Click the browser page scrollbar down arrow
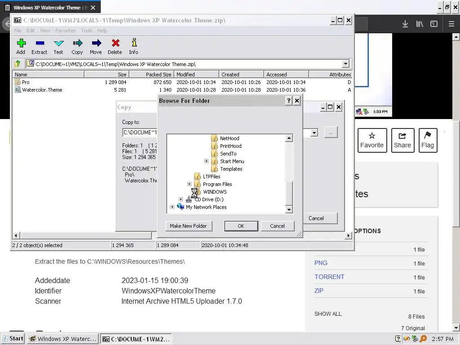460x345 pixels. coord(456,327)
